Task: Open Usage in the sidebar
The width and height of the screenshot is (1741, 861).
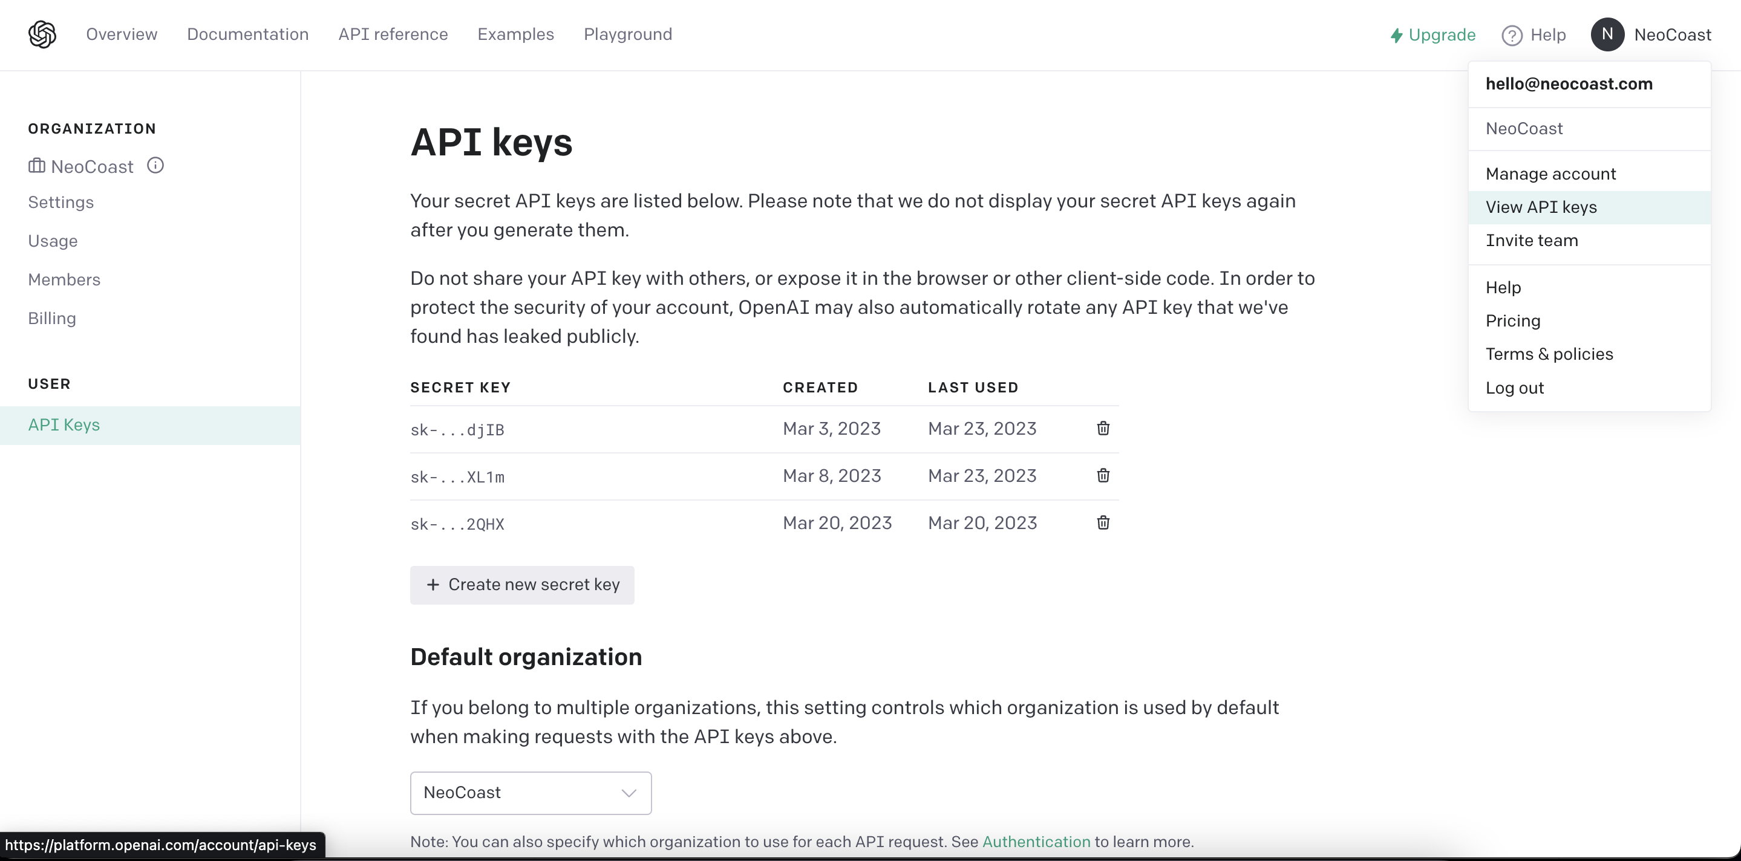Action: pyautogui.click(x=53, y=241)
